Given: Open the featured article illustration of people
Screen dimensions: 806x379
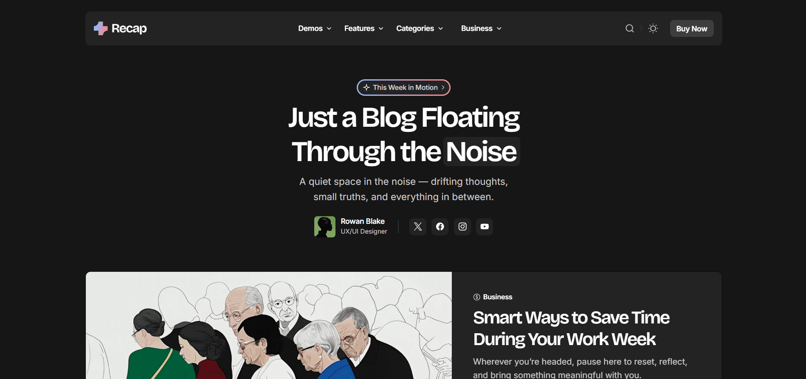Looking at the screenshot, I should (269, 326).
